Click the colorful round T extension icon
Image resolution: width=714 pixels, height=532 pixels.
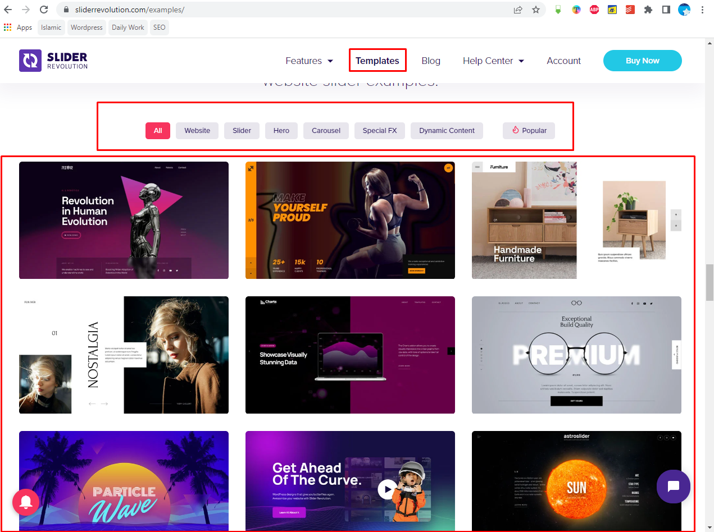pyautogui.click(x=576, y=10)
